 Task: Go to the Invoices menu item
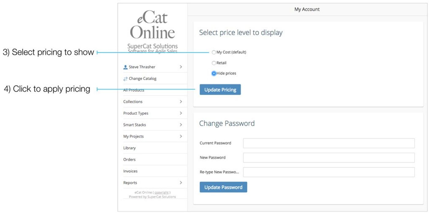coord(155,171)
